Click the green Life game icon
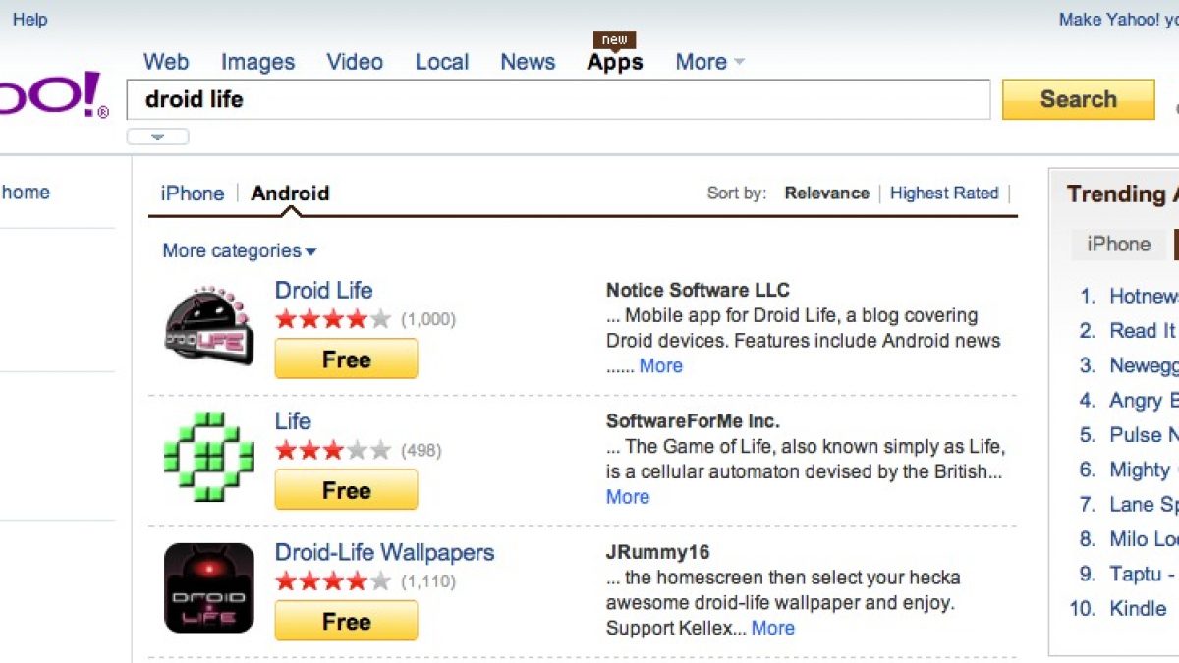Image resolution: width=1179 pixels, height=663 pixels. coord(208,457)
